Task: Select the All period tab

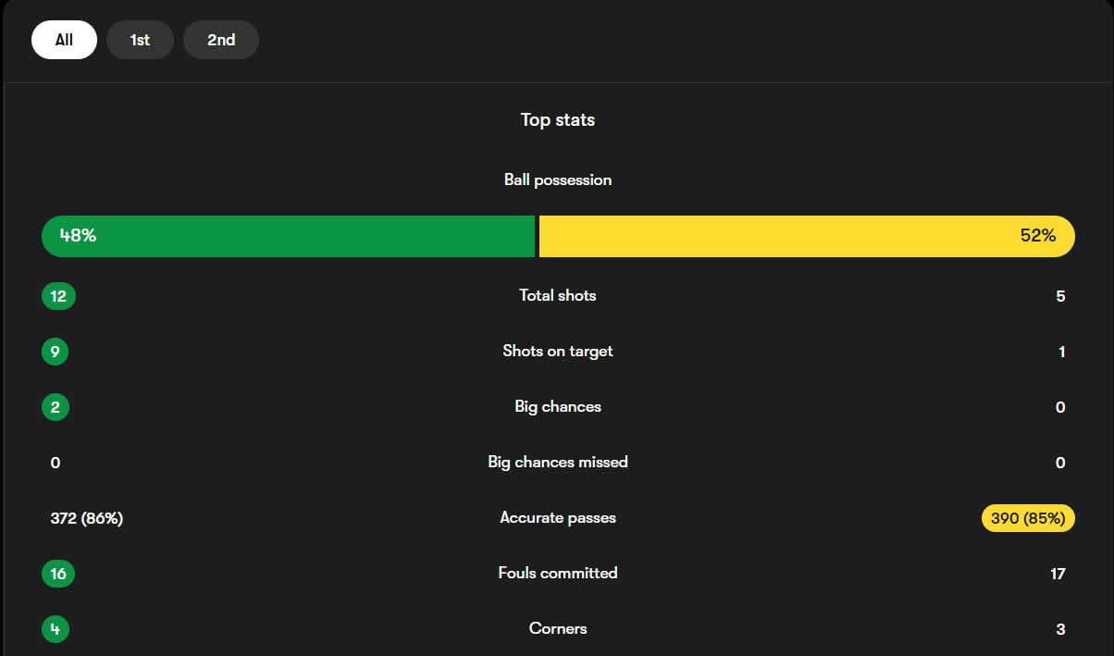Action: [x=64, y=40]
